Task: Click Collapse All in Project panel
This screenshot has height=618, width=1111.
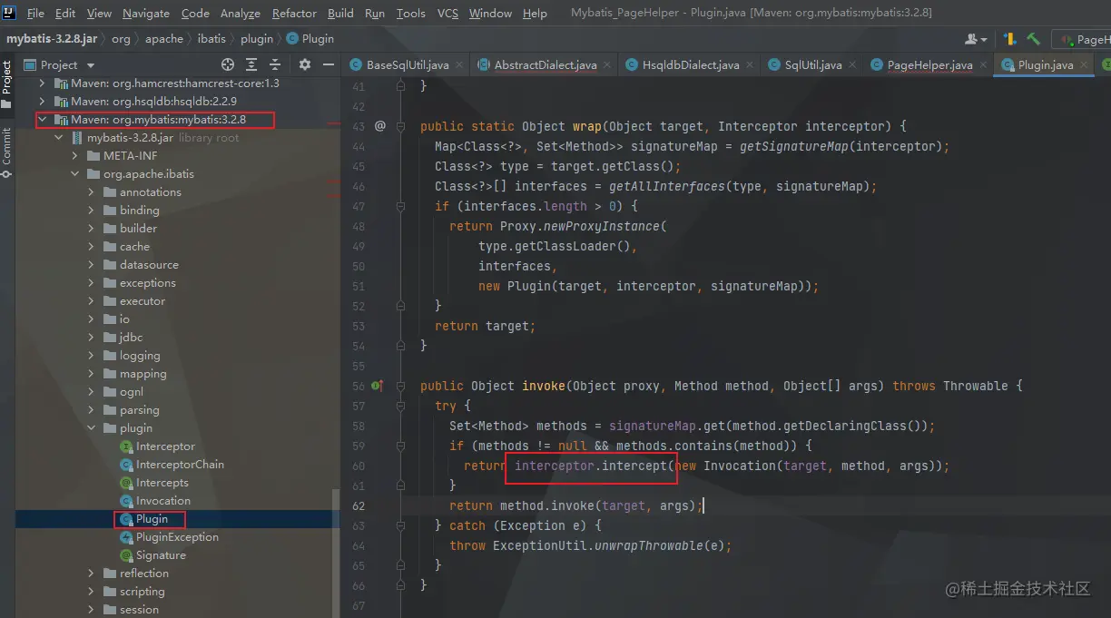Action: (276, 64)
